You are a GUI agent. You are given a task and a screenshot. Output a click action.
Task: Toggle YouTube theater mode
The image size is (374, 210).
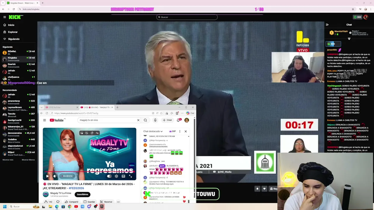(123, 176)
